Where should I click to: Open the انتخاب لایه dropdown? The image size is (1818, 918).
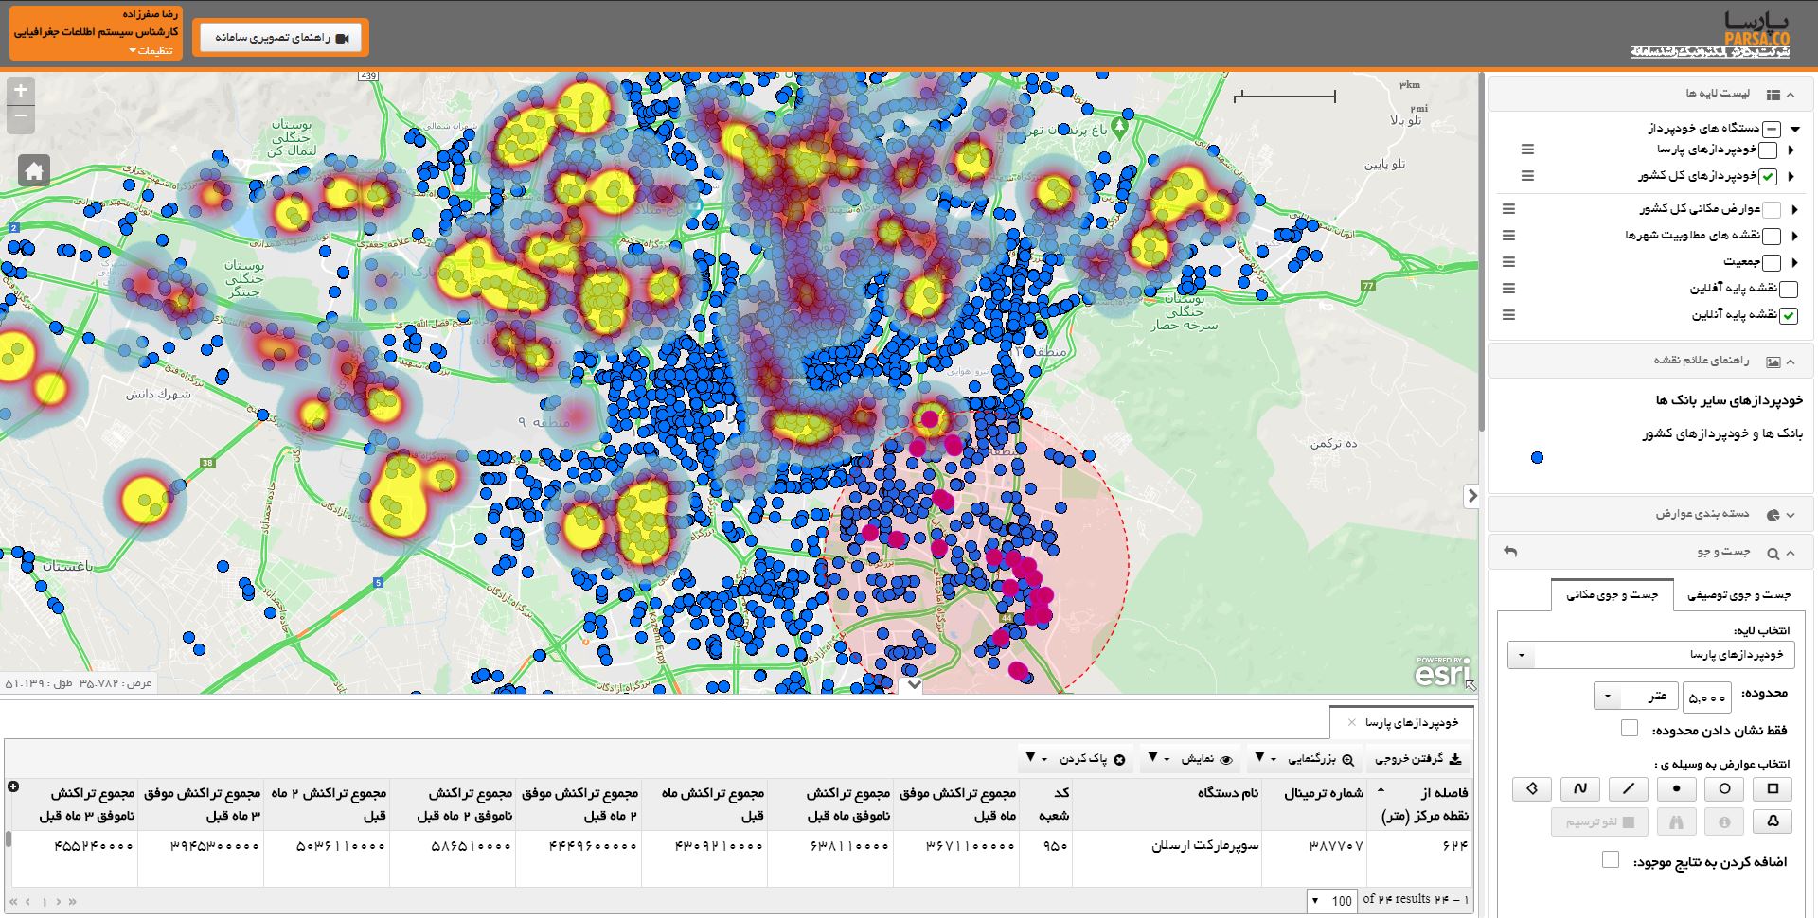pyautogui.click(x=1650, y=655)
